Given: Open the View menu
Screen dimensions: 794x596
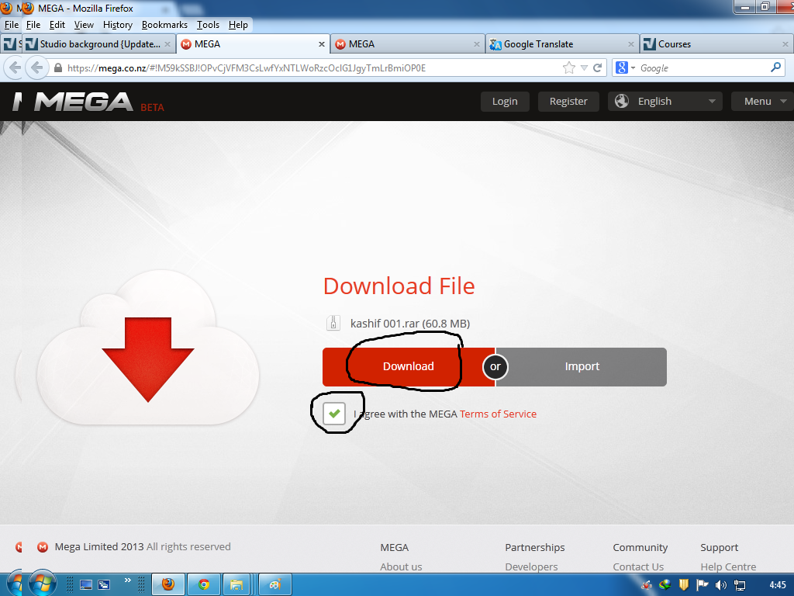Looking at the screenshot, I should point(84,25).
